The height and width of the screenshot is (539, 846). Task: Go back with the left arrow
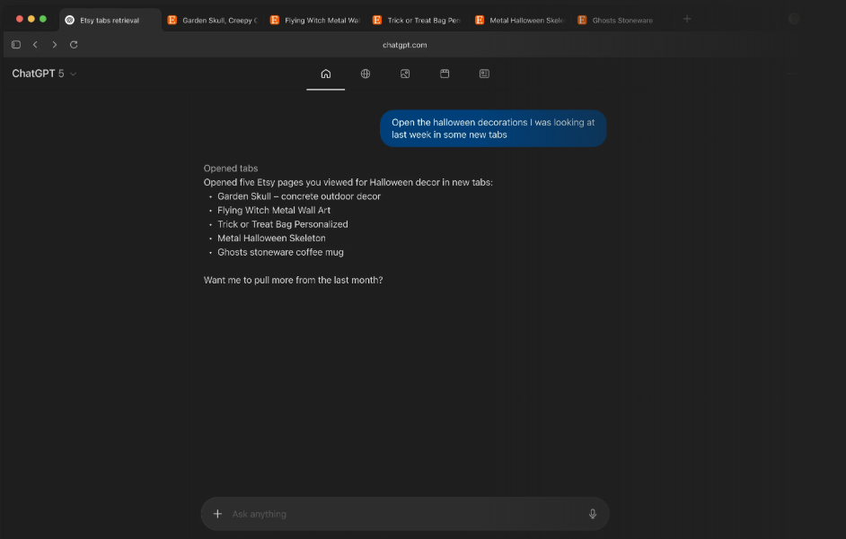click(35, 44)
